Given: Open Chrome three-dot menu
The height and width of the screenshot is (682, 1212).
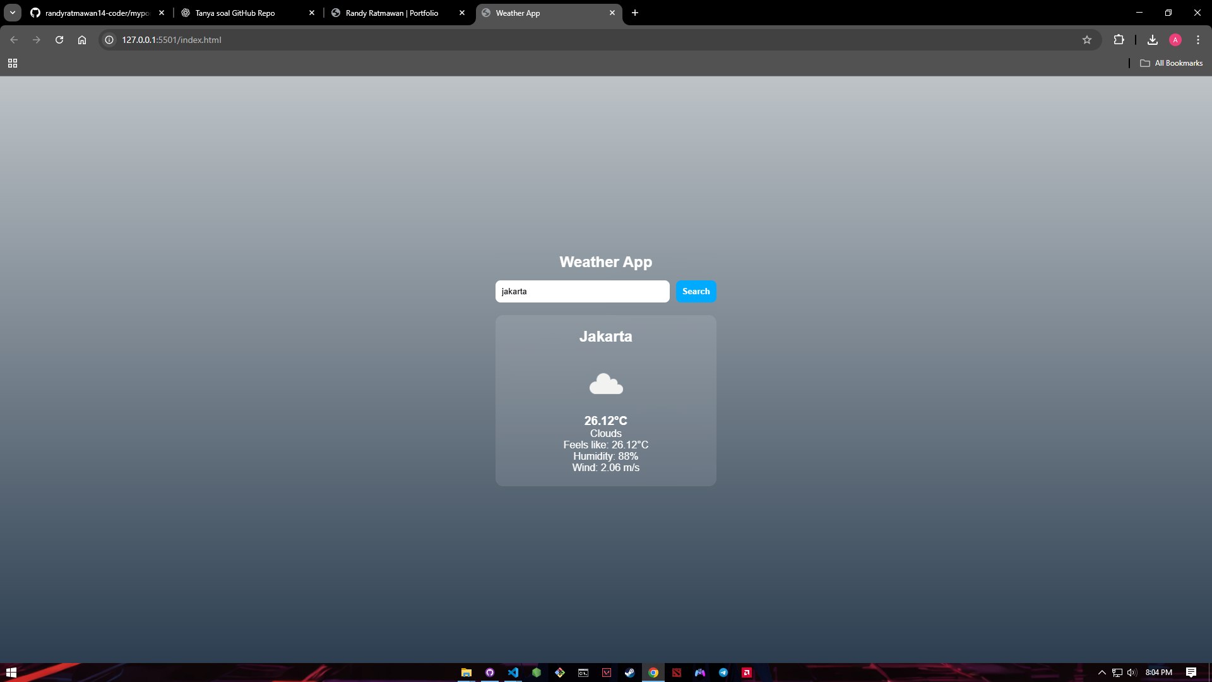Looking at the screenshot, I should pos(1197,40).
